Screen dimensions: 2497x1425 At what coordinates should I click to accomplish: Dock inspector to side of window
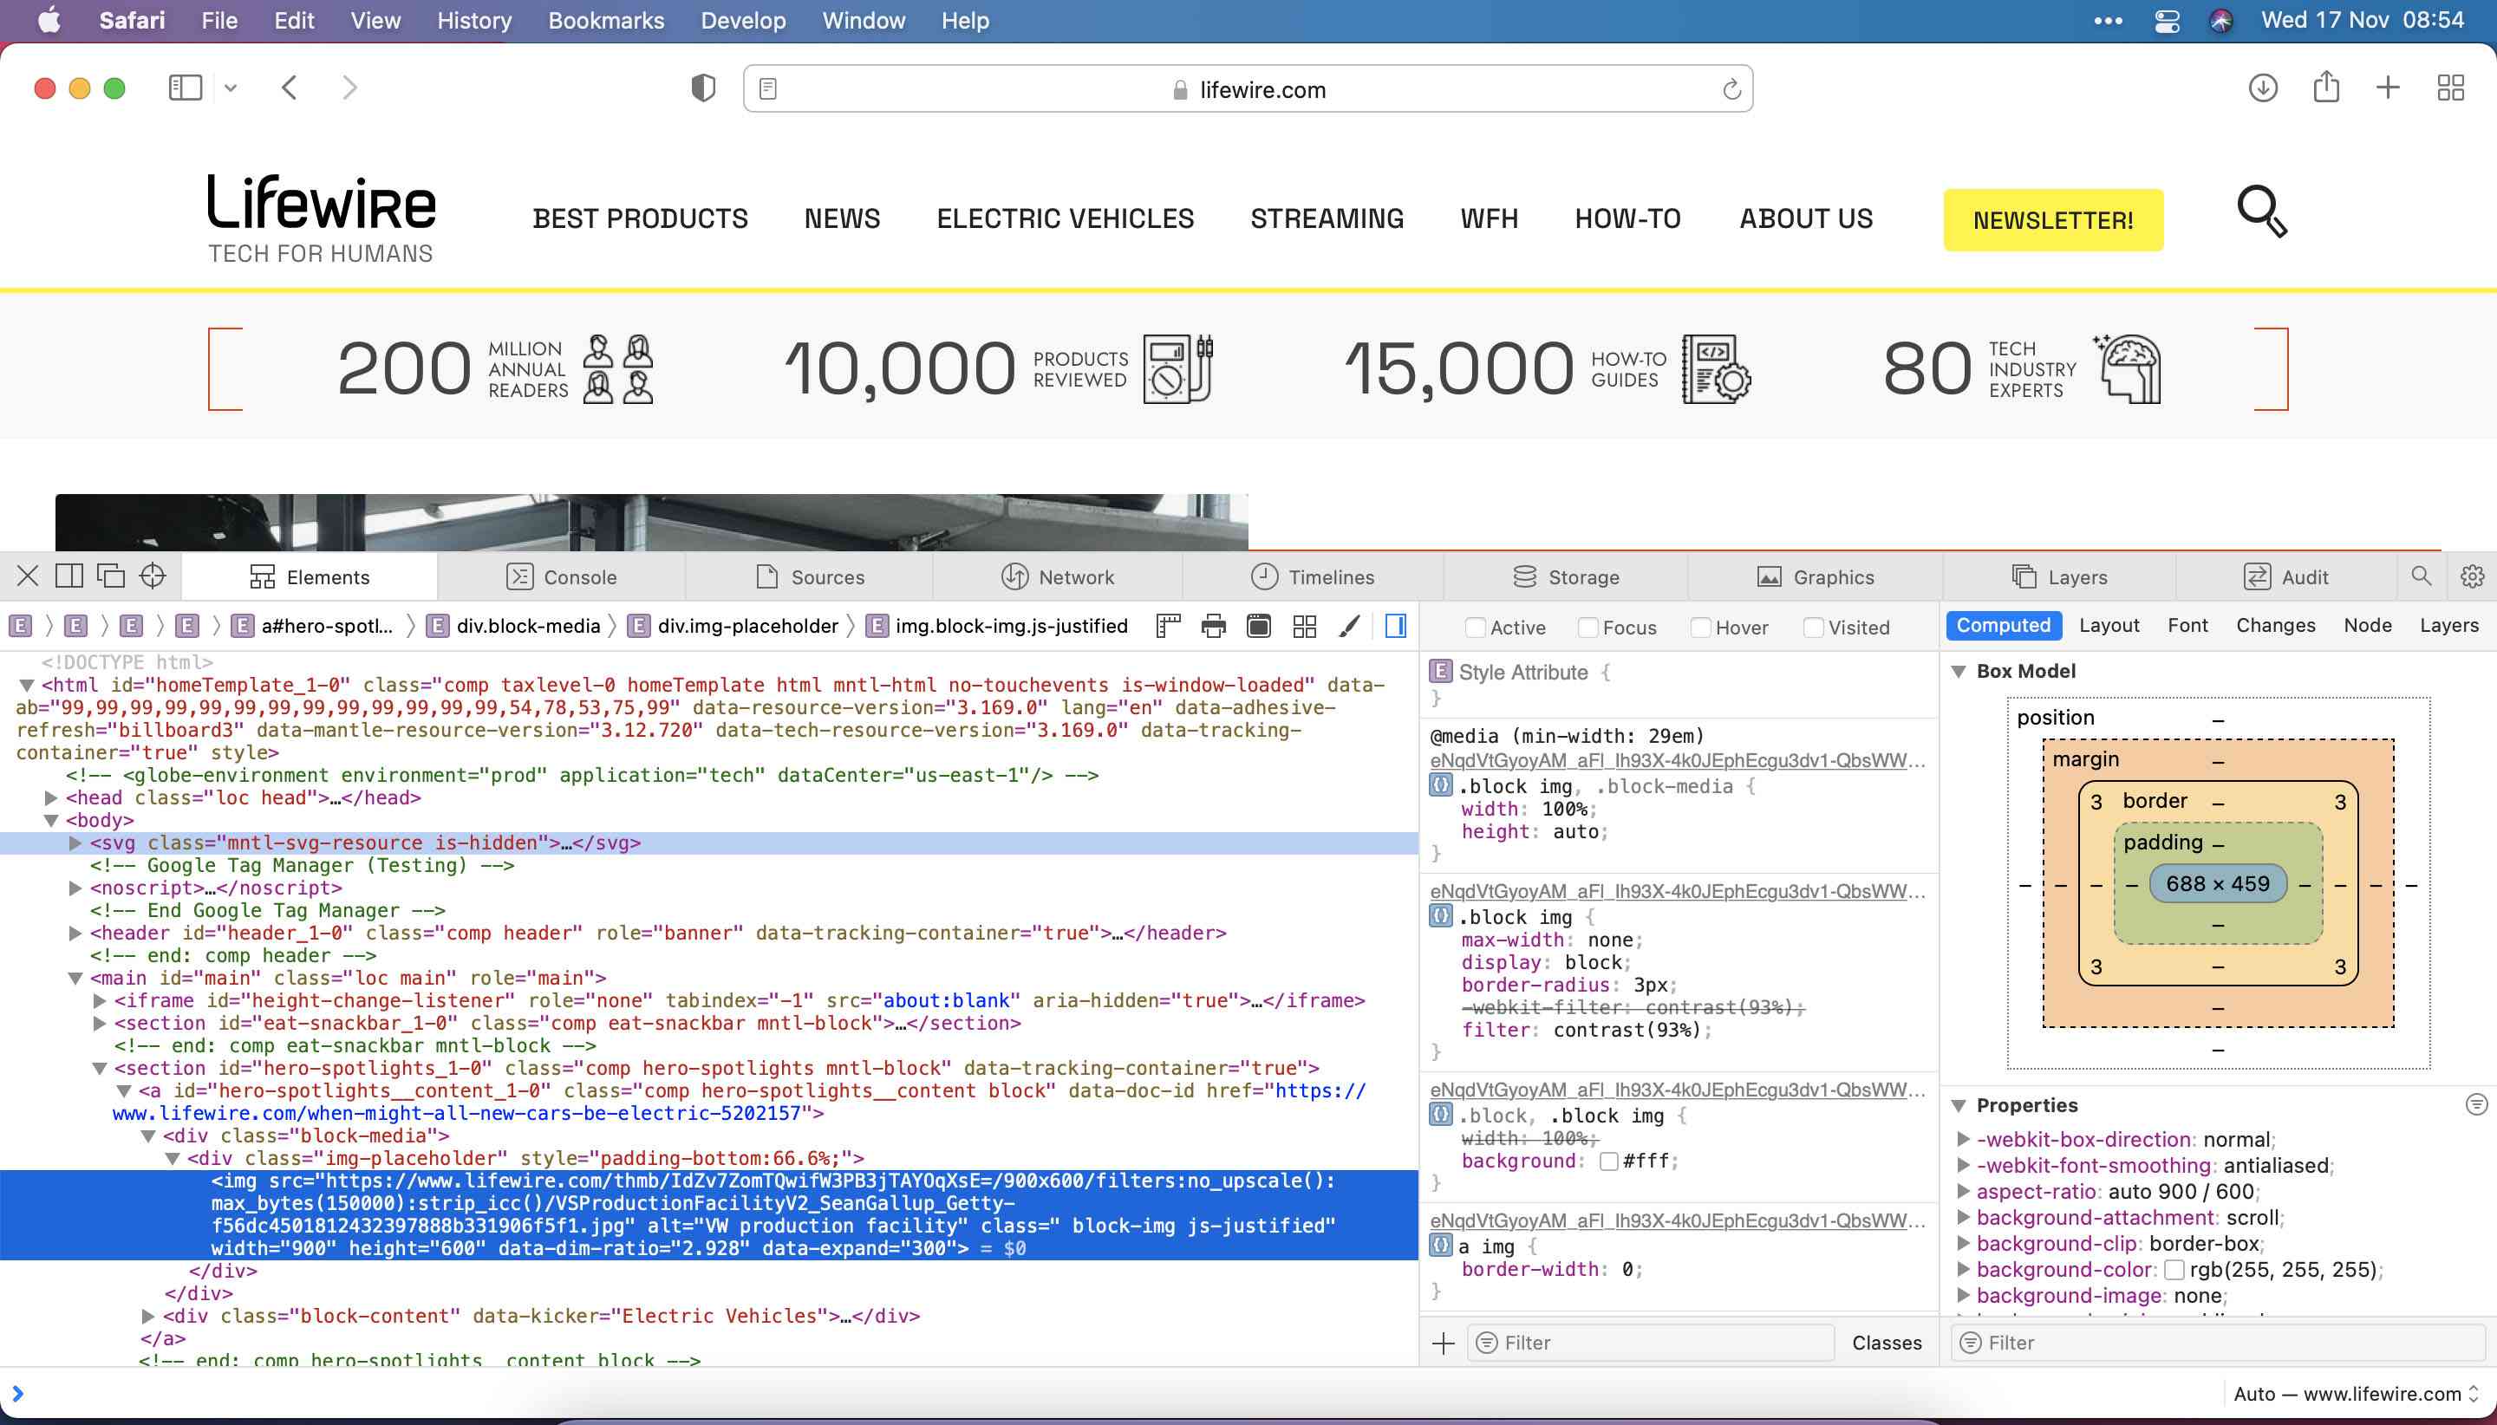(x=69, y=576)
